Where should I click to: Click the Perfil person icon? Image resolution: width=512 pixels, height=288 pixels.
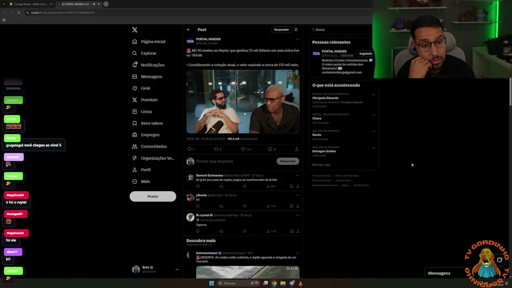135,170
